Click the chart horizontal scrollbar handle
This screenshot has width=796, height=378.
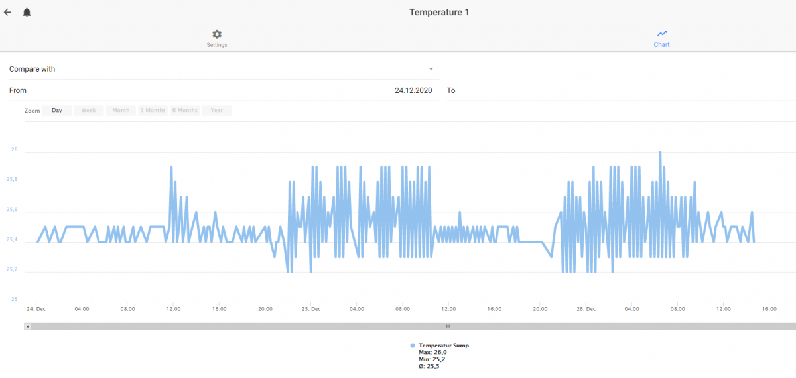point(448,326)
